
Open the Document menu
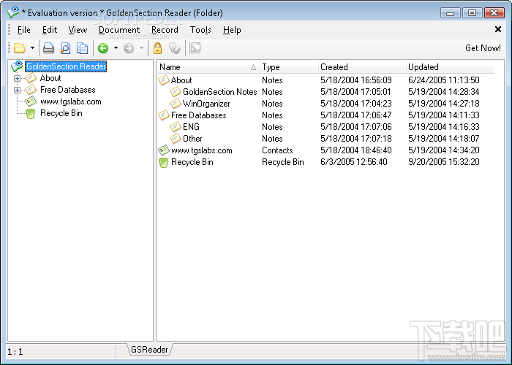119,30
